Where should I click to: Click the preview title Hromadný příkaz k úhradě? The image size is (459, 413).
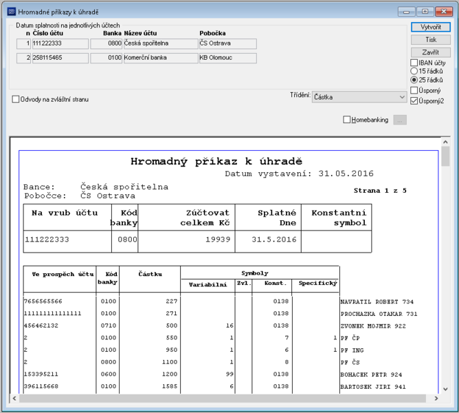216,161
